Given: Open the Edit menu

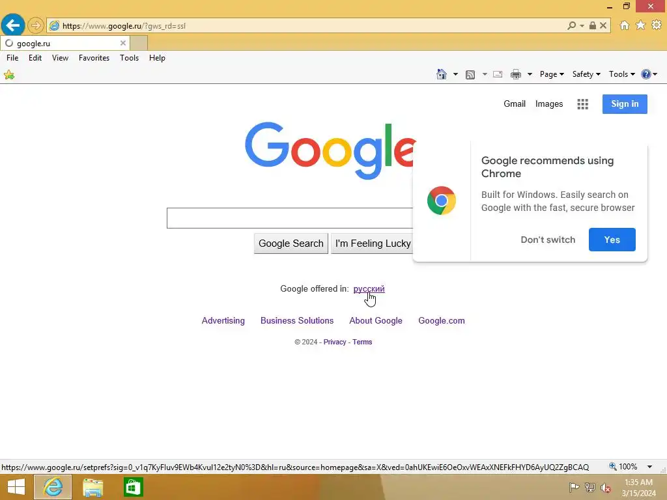Looking at the screenshot, I should pyautogui.click(x=35, y=58).
